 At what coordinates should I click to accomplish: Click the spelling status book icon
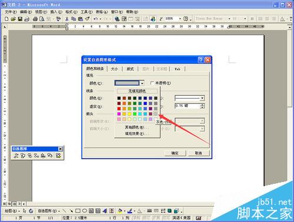(x=198, y=218)
